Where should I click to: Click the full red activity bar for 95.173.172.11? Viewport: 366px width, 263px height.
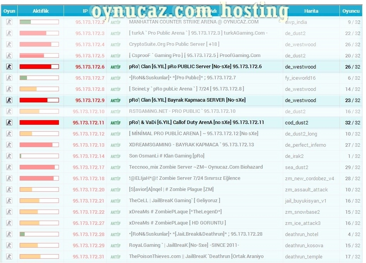click(39, 122)
